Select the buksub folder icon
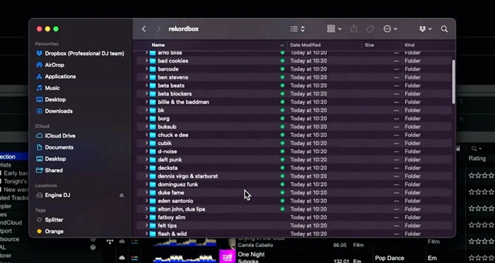 point(153,127)
